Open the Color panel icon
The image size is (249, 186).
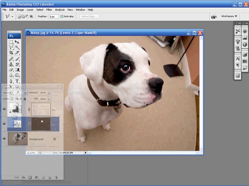tap(245, 55)
